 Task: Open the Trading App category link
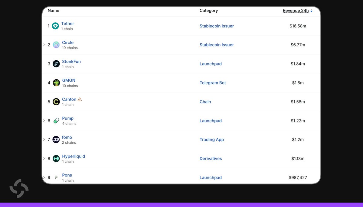pyautogui.click(x=212, y=140)
